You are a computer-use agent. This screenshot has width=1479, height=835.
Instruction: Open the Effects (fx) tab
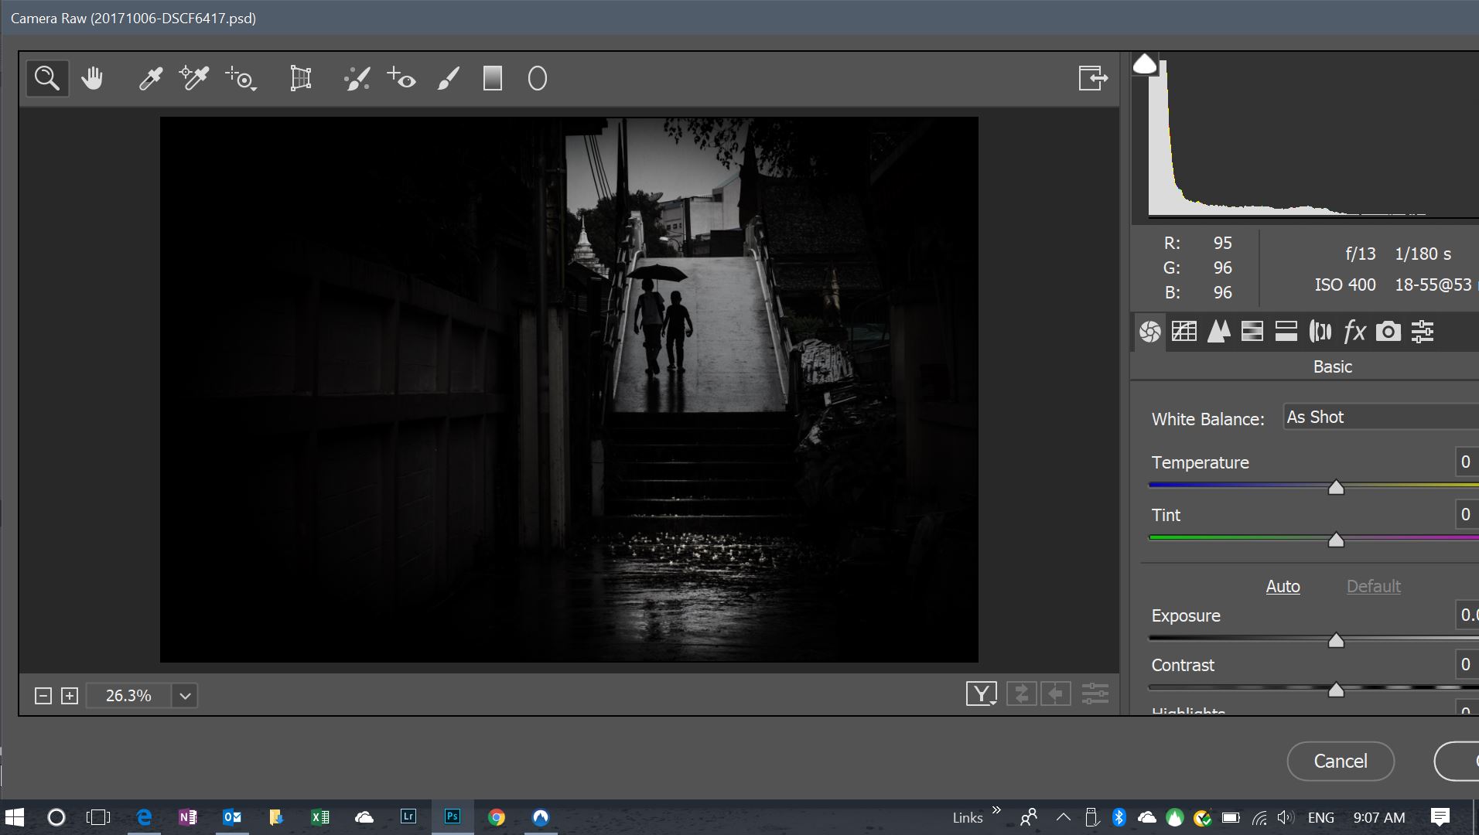[1354, 331]
